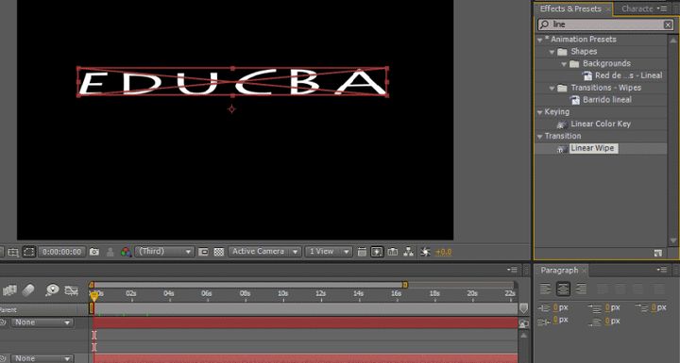680x363 pixels.
Task: Enable motion blur in timeline
Action: pos(28,289)
